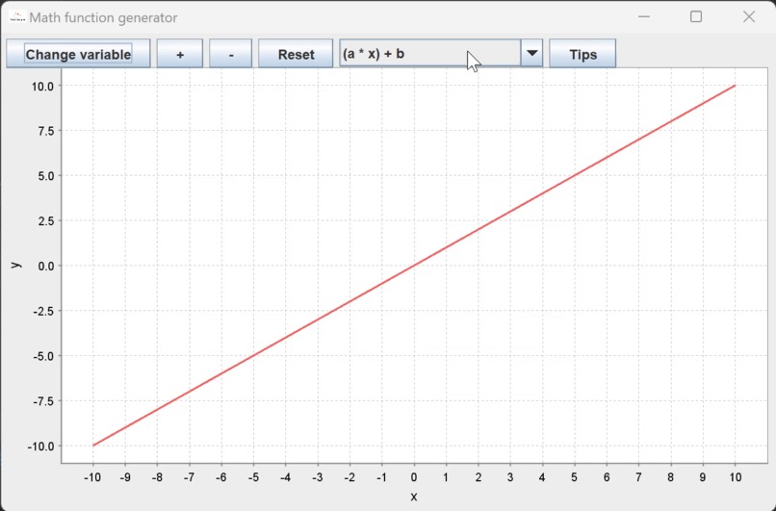Click x-axis tick label 9
Viewport: 776px width, 511px height.
pyautogui.click(x=703, y=477)
